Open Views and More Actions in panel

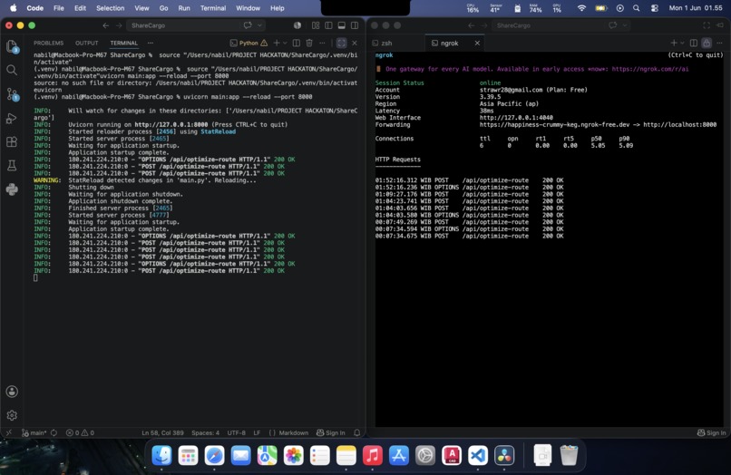[x=151, y=43]
